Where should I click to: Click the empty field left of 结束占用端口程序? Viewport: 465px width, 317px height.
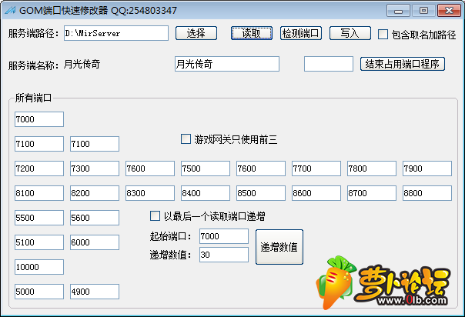(x=329, y=65)
